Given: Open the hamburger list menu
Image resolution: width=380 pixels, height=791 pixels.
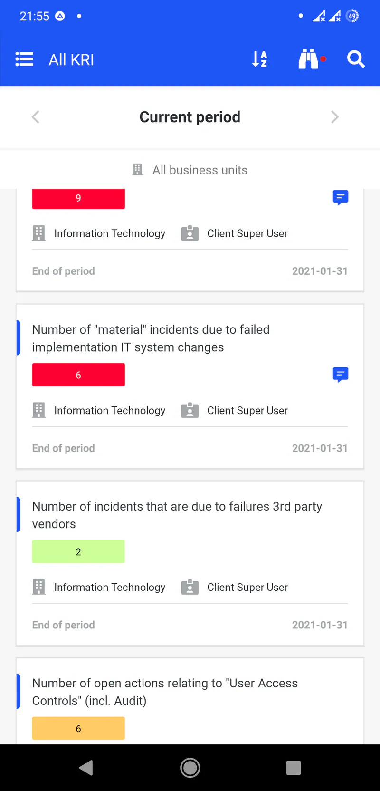Looking at the screenshot, I should tap(24, 59).
